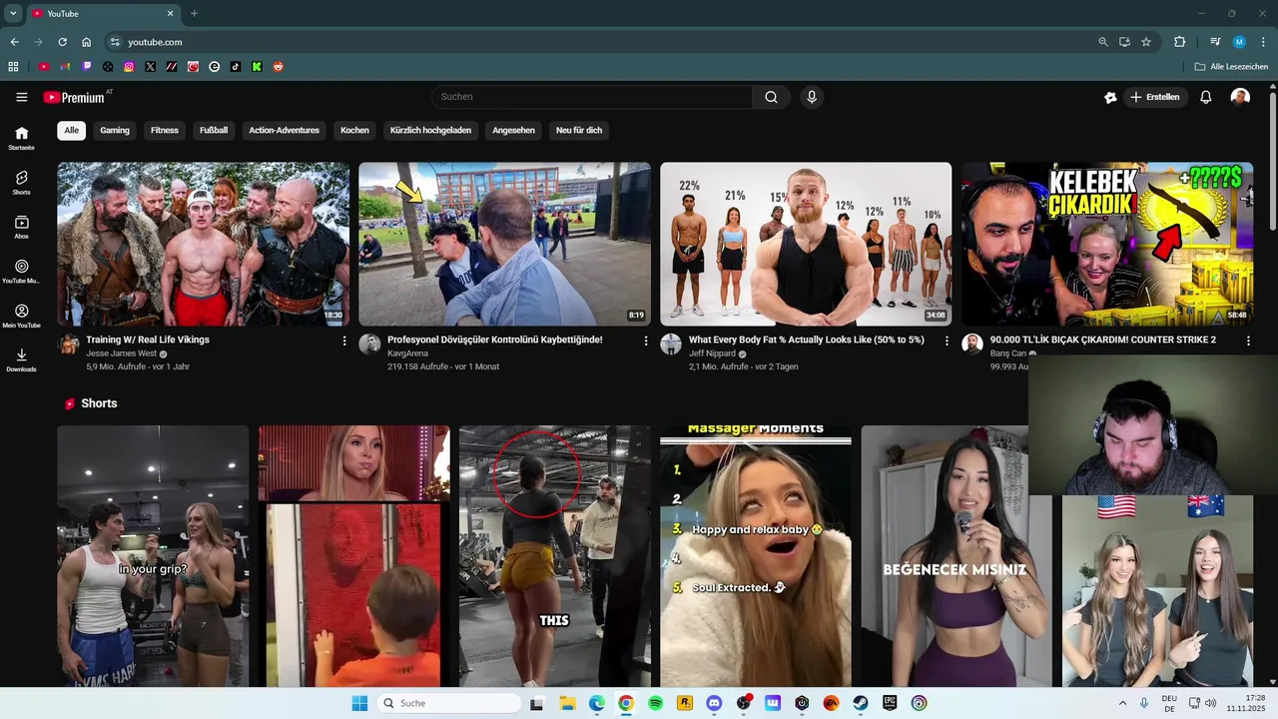This screenshot has height=719, width=1278.
Task: Open Chrome three-dot menu
Action: 1262,42
